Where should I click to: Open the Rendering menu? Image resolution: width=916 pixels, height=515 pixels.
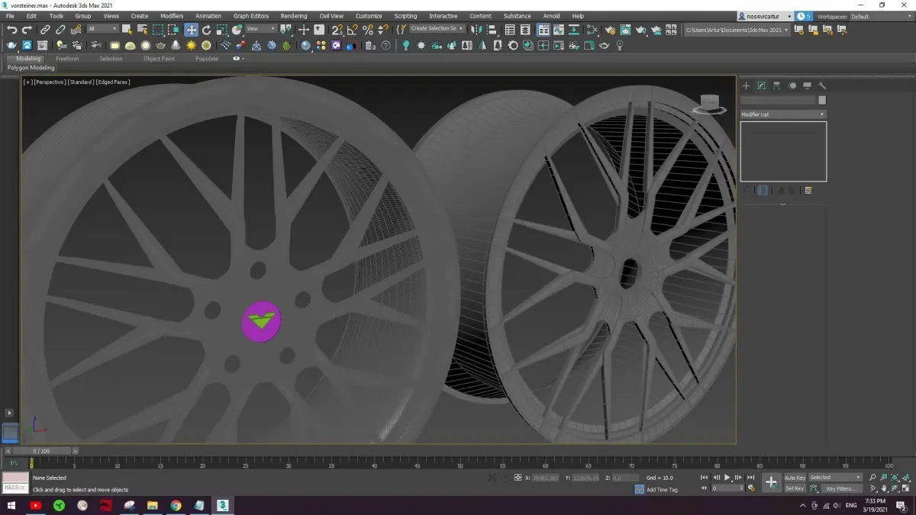point(294,16)
